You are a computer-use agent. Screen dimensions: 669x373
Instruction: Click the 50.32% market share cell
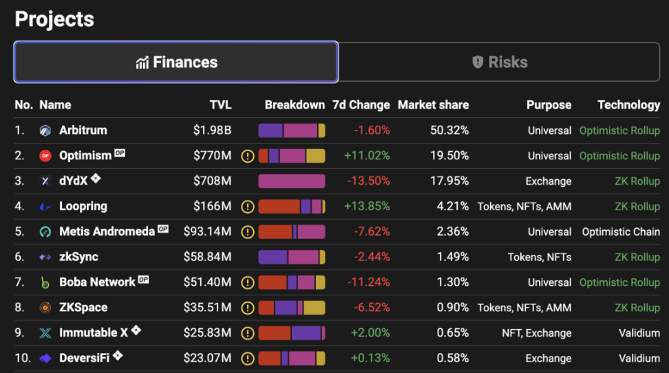click(x=449, y=131)
